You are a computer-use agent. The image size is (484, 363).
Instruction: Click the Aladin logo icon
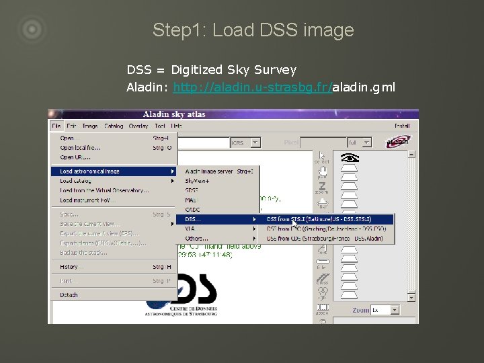click(x=398, y=142)
